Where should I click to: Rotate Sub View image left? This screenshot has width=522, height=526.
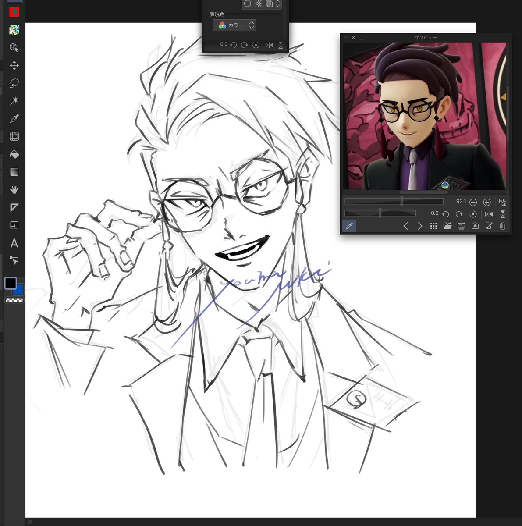[446, 214]
